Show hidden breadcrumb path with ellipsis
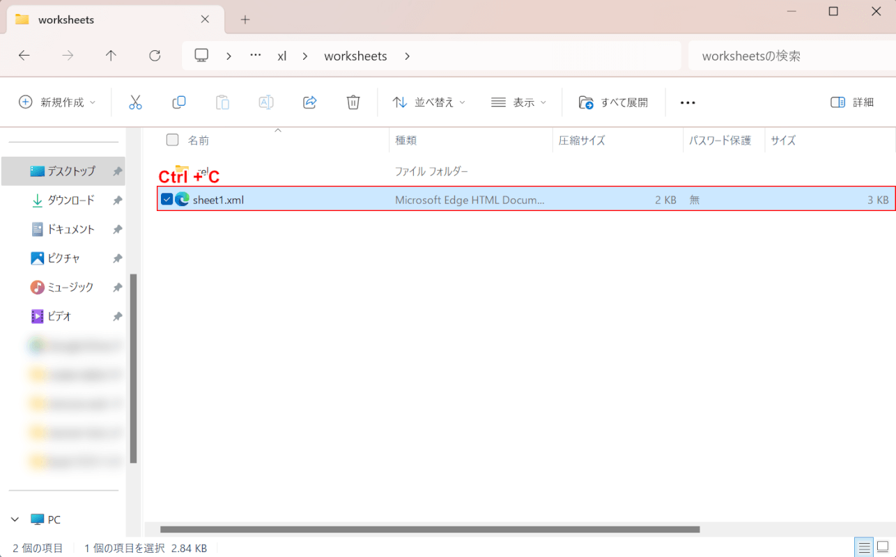Screen dimensions: 896x557 pyautogui.click(x=255, y=56)
